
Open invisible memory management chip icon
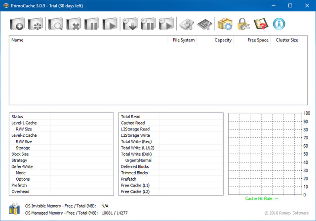pyautogui.click(x=205, y=24)
